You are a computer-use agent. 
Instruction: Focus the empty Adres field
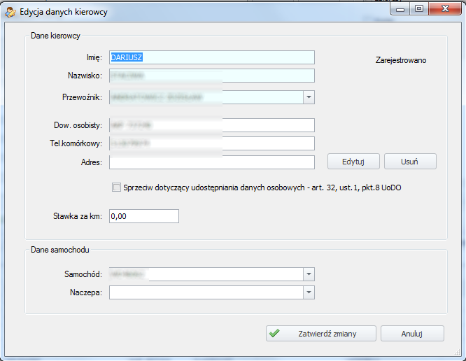click(211, 162)
